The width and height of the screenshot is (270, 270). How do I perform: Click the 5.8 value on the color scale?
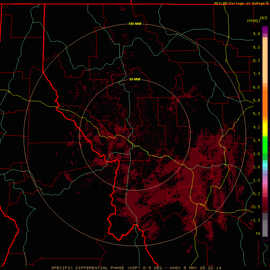tap(256, 100)
